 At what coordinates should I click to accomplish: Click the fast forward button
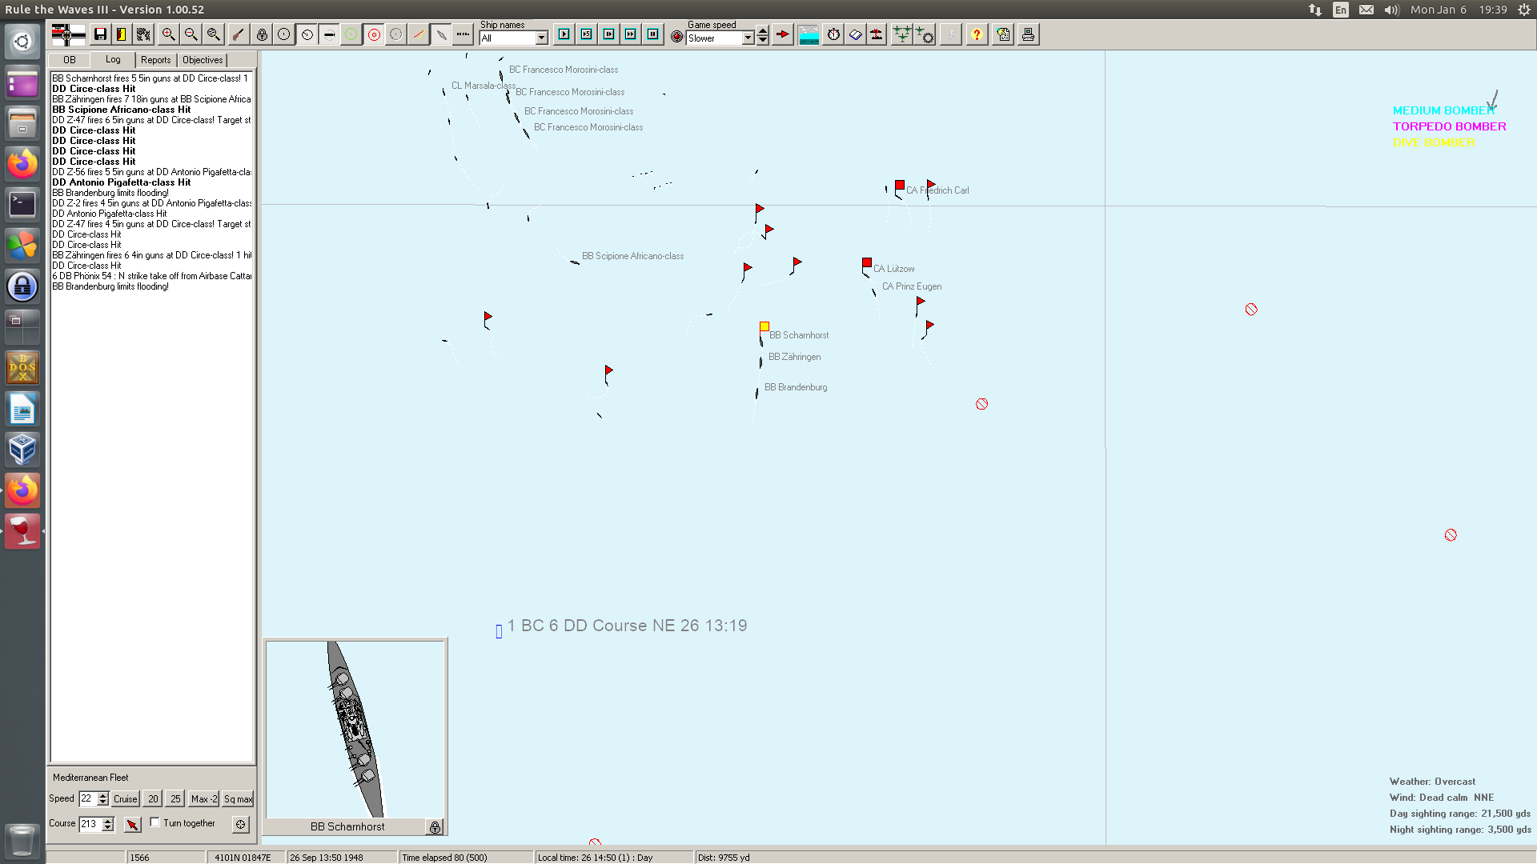point(631,34)
